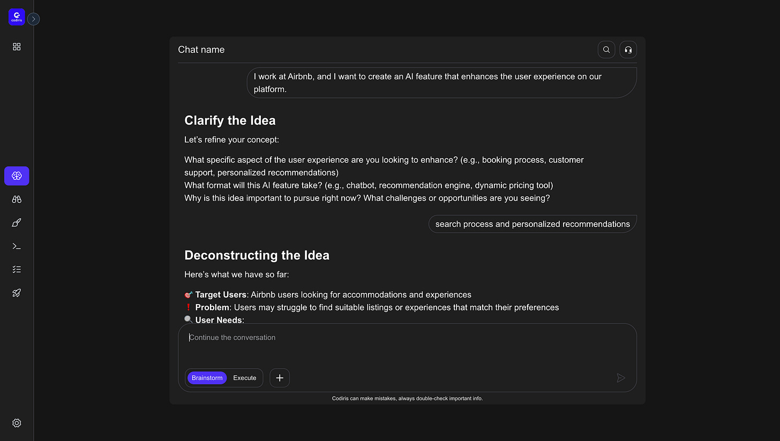Screen dimensions: 780x441
Task: Switch to Execute mode
Action: pos(245,378)
